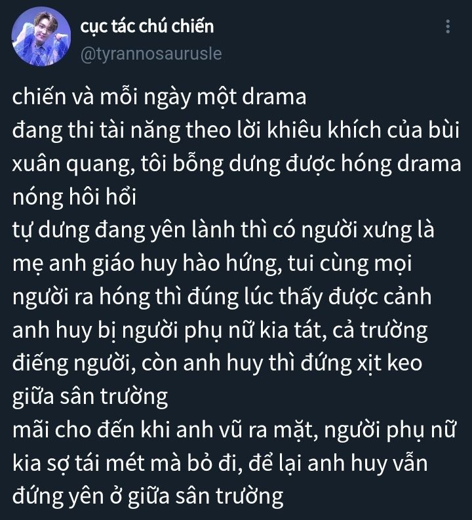472x520 pixels.
Task: Open the @tyrannosaurusle handle link
Action: [151, 54]
